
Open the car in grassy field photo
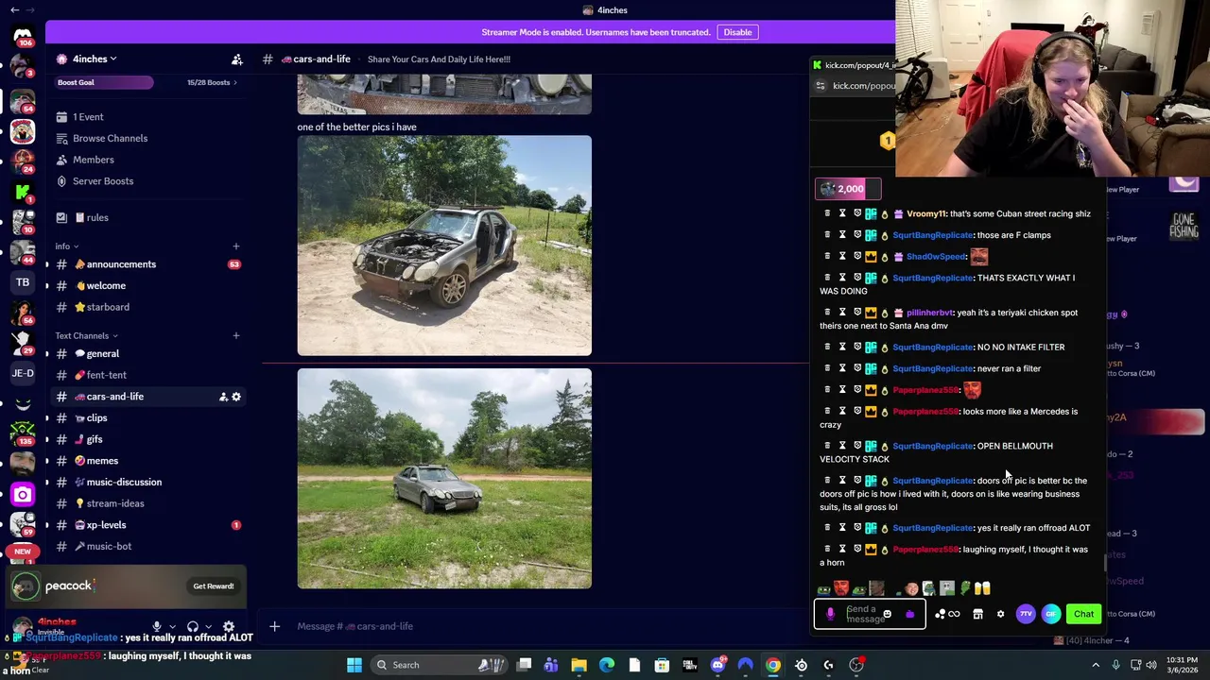point(444,479)
